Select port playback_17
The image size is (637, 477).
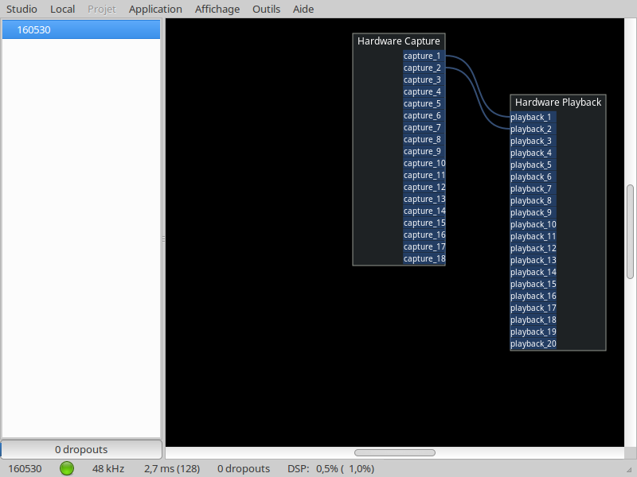click(x=533, y=308)
